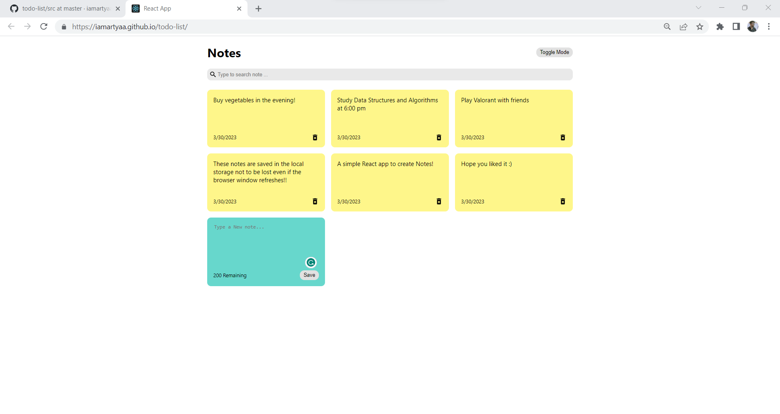Click "Play Valorant with friends" note text

495,100
